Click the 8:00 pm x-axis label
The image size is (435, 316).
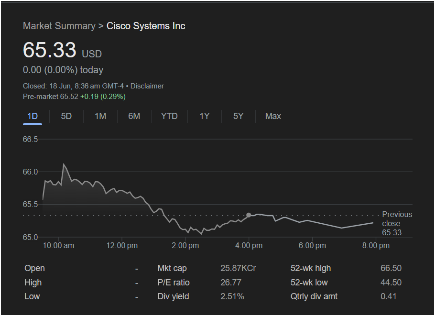click(x=376, y=246)
